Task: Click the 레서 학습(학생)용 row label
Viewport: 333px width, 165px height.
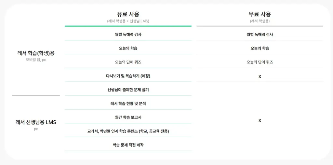Action: 36,53
